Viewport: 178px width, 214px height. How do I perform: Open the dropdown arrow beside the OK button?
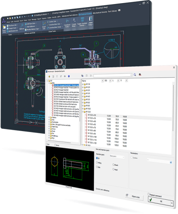pyautogui.click(x=172, y=203)
